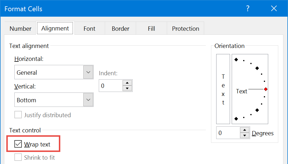Go to the Protection tab
Viewport: 288px width, 164px height.
click(x=185, y=28)
